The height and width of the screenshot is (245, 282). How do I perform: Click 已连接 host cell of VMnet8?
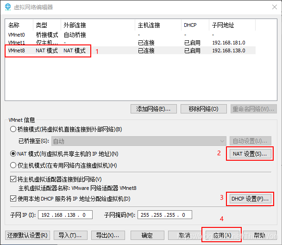(x=146, y=50)
